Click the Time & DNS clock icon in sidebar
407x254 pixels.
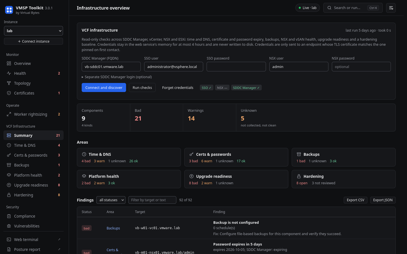tap(9, 145)
